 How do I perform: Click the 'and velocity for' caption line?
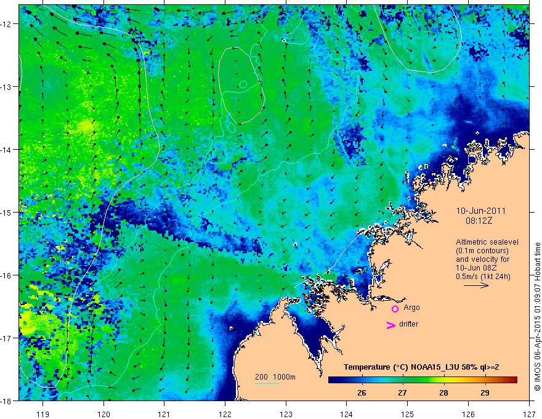click(x=482, y=259)
